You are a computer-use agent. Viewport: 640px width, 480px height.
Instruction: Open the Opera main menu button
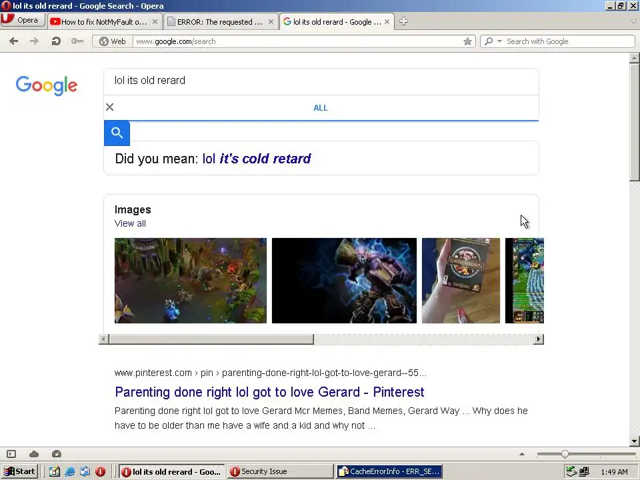[23, 20]
